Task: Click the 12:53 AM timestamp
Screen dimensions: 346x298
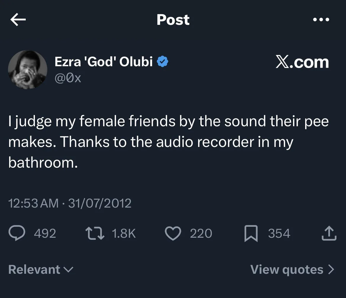Action: point(33,203)
